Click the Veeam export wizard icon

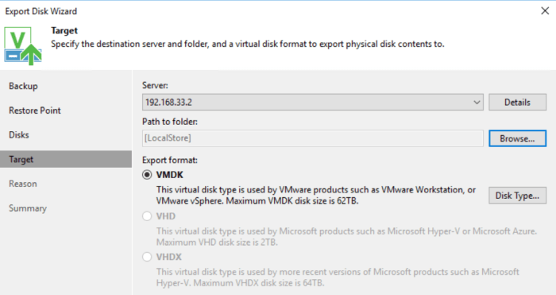click(x=23, y=46)
